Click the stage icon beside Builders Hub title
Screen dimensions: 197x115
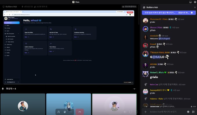tap(3, 7)
